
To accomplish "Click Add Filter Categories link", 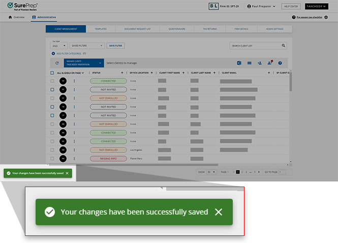I will [69, 53].
